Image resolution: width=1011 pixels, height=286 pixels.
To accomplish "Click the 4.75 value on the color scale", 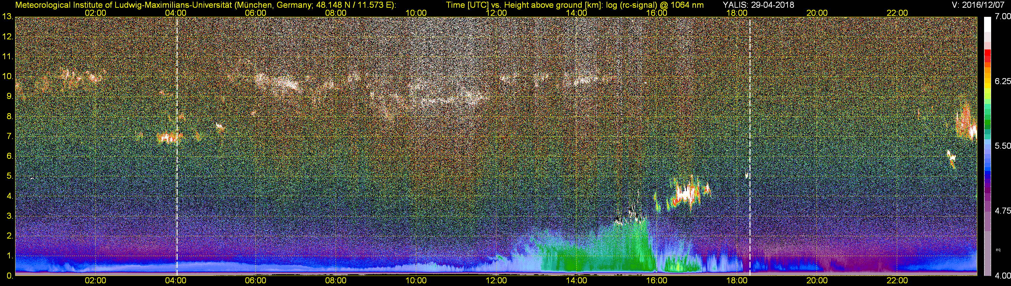I will pos(1002,211).
